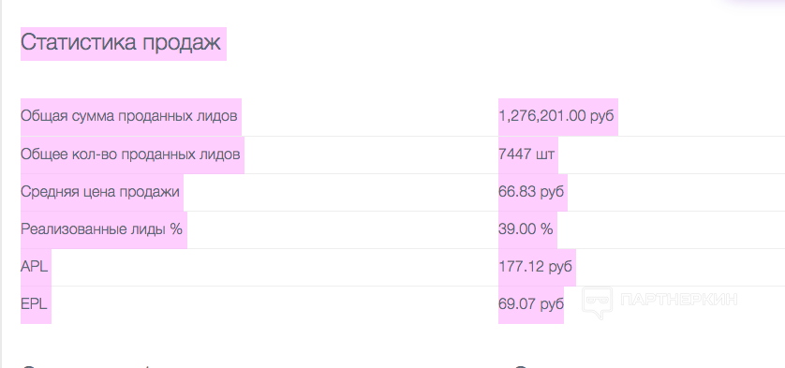Click the Партнеркин watermark logo icon
The image size is (785, 368).
tap(598, 302)
